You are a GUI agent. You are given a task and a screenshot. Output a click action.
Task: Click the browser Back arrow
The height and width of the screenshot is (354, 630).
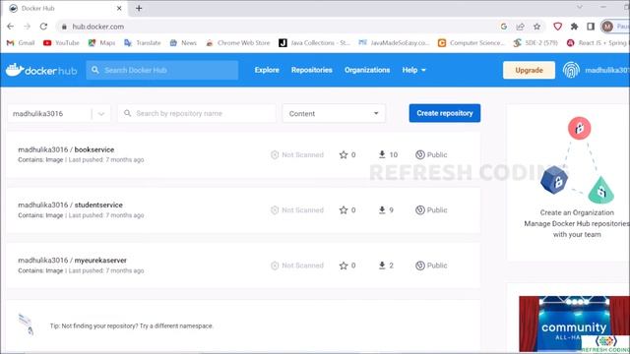(x=11, y=27)
